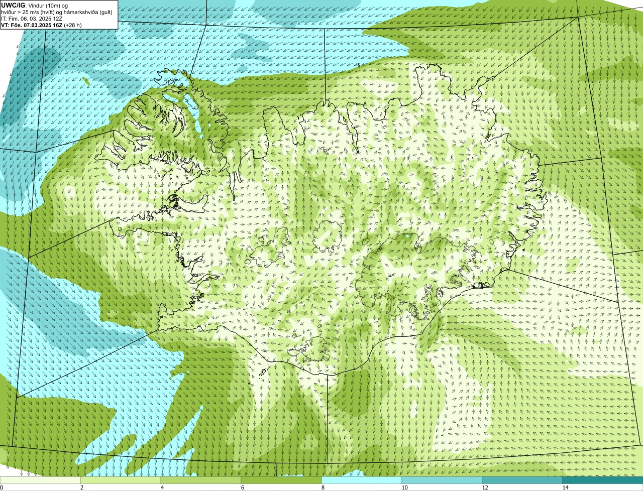Select the 4–6 m/s green legend swatch
The image size is (643, 491).
point(201,480)
